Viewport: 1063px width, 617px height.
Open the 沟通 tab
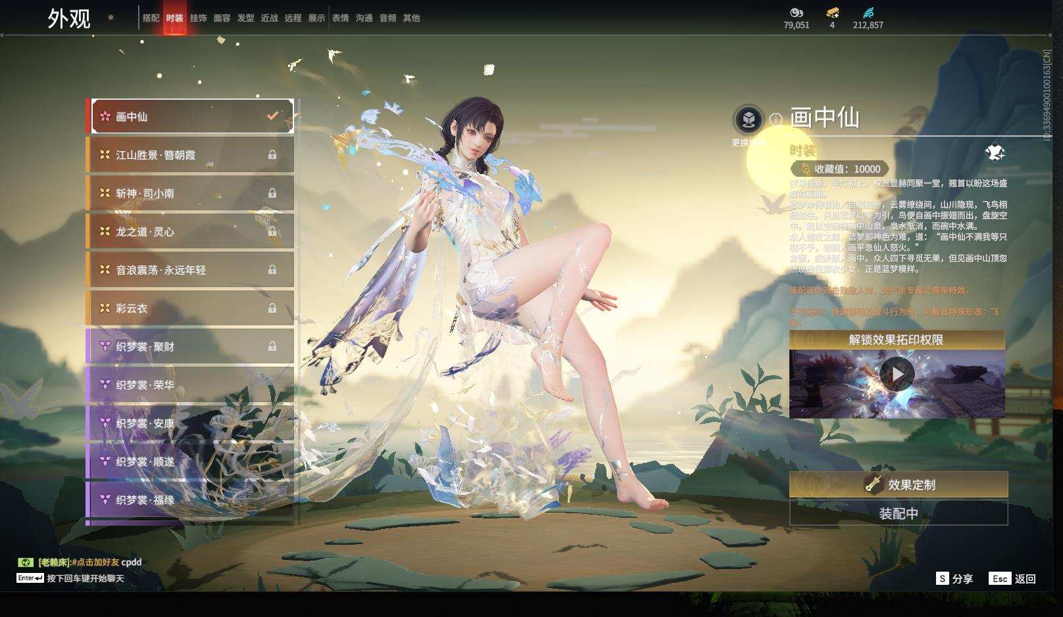364,18
